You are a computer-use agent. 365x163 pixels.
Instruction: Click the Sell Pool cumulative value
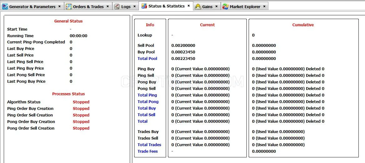[264, 46]
